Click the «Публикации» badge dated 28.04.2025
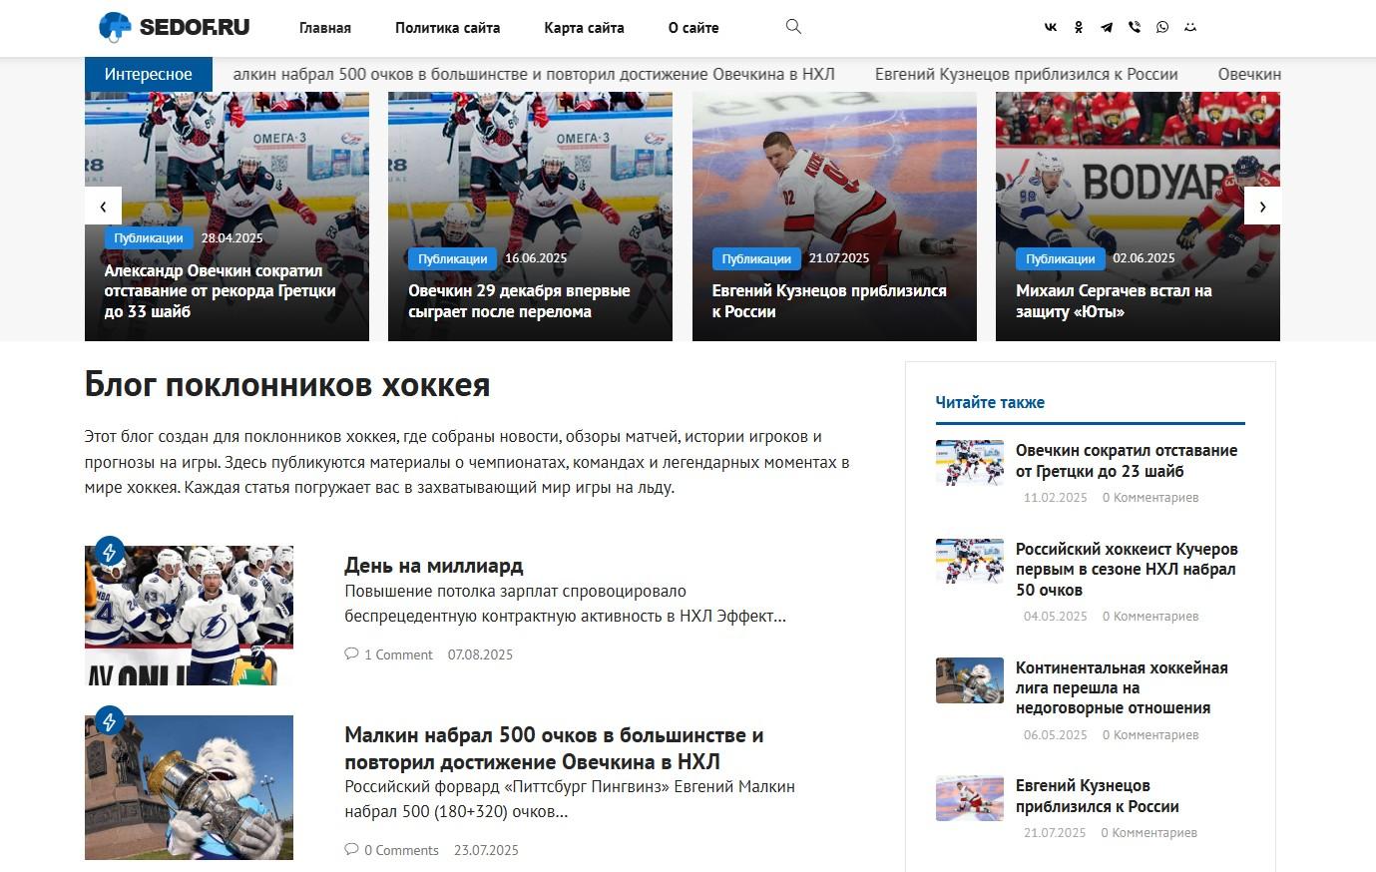Screen dimensions: 1376x872 click(149, 238)
